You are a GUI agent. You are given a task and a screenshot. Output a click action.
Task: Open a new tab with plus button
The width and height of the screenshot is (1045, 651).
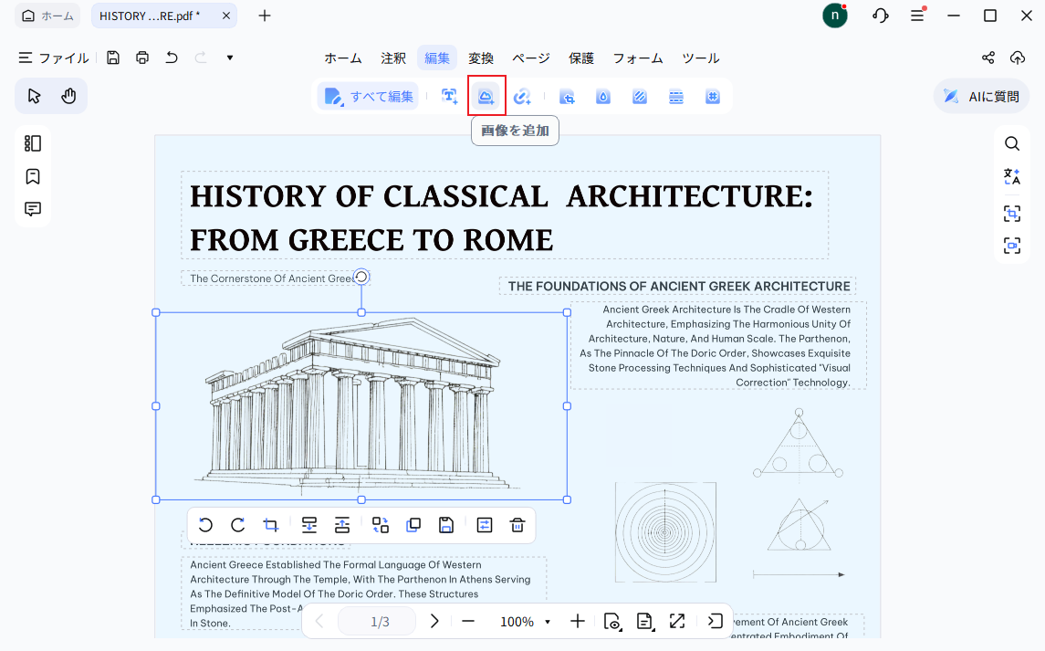pos(265,16)
